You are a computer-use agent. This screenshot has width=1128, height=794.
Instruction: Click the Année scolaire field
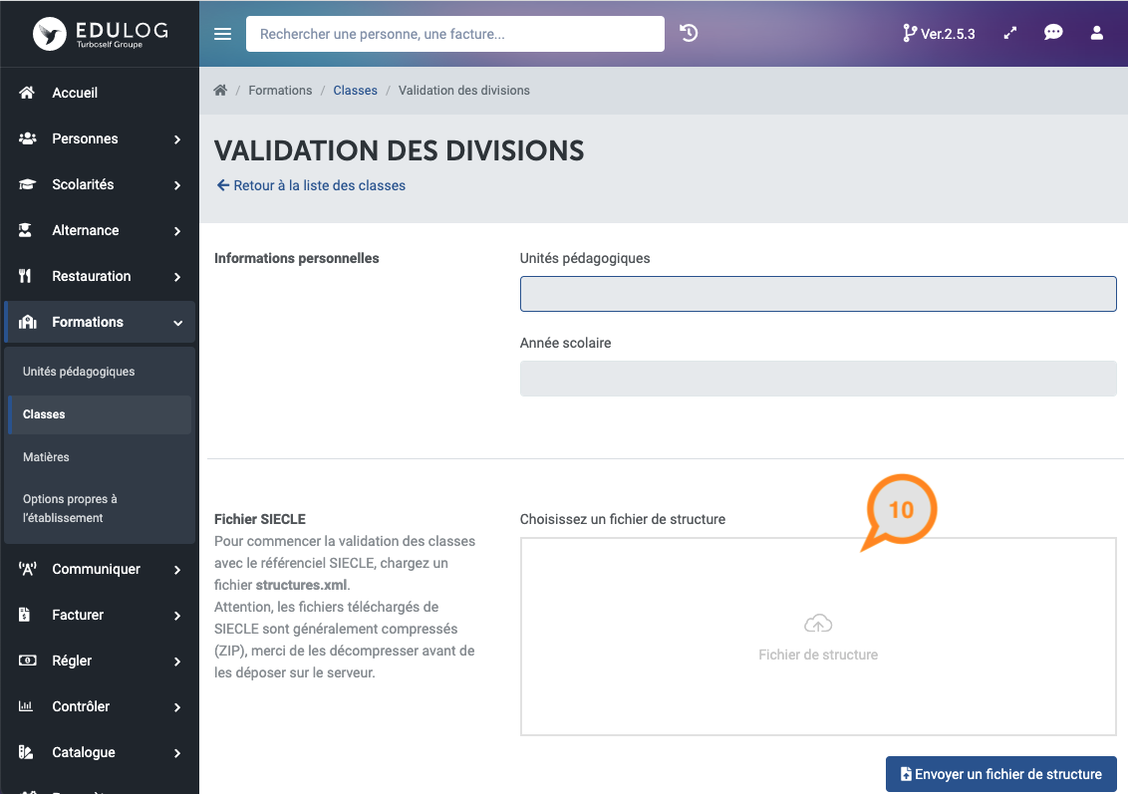[818, 379]
